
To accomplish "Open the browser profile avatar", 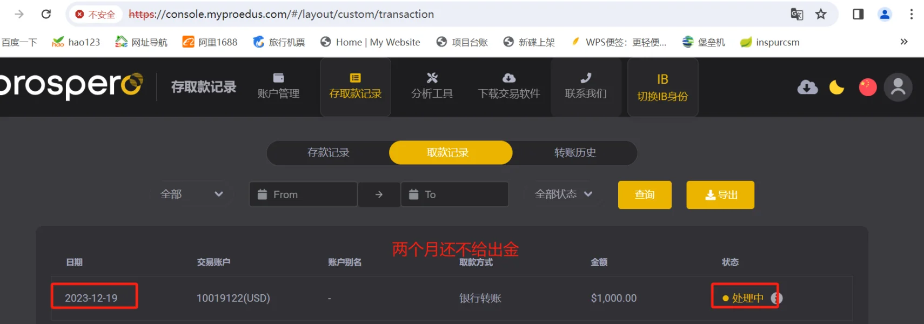I will point(885,14).
